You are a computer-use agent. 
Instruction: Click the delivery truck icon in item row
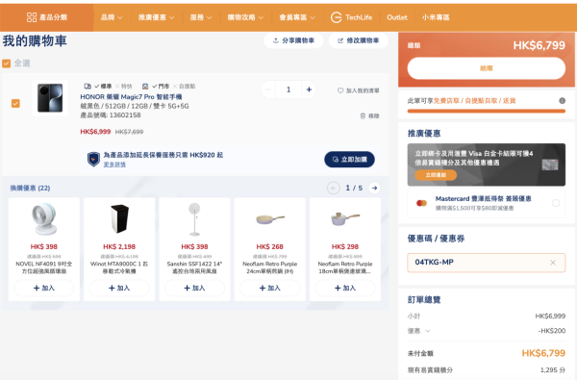(x=88, y=87)
